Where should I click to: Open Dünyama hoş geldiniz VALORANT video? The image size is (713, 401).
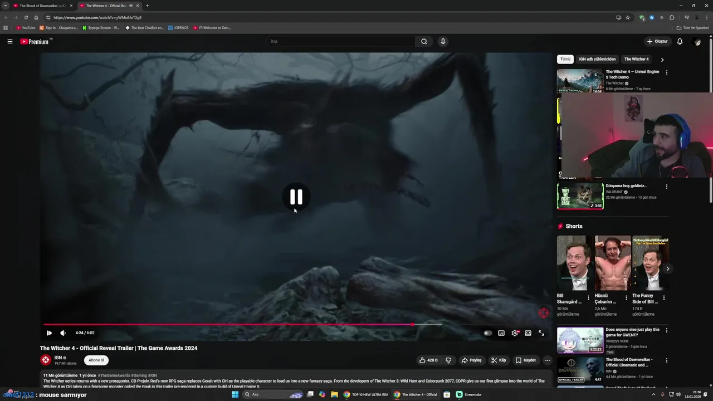[x=580, y=196]
